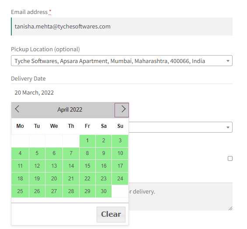Choose April 30 in the datepicker
Image resolution: width=247 pixels, height=229 pixels.
104,191
